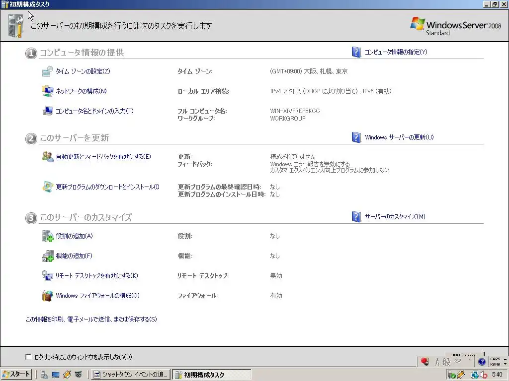Screen dimensions: 509x381
Task: Click the network connection tray icon
Action: tap(475, 375)
